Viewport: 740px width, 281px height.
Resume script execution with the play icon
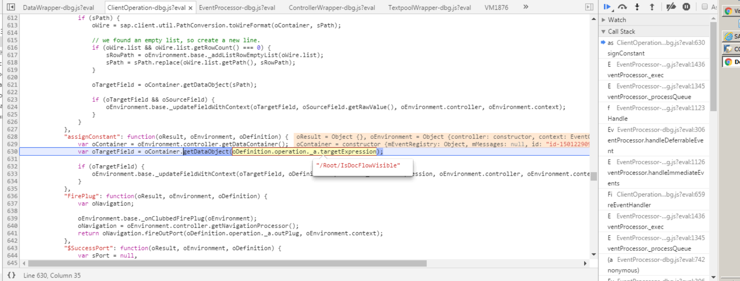[x=607, y=7]
